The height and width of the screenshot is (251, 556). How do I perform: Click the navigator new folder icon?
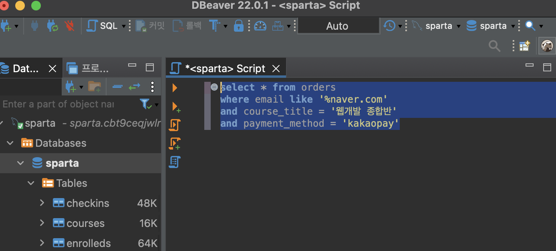tap(95, 86)
